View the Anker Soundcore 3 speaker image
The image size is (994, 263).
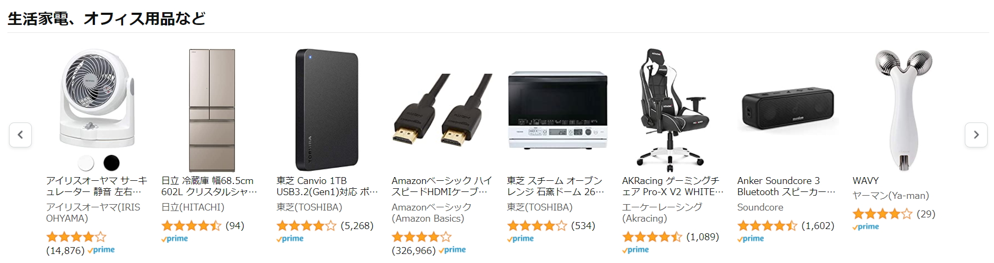tap(788, 111)
